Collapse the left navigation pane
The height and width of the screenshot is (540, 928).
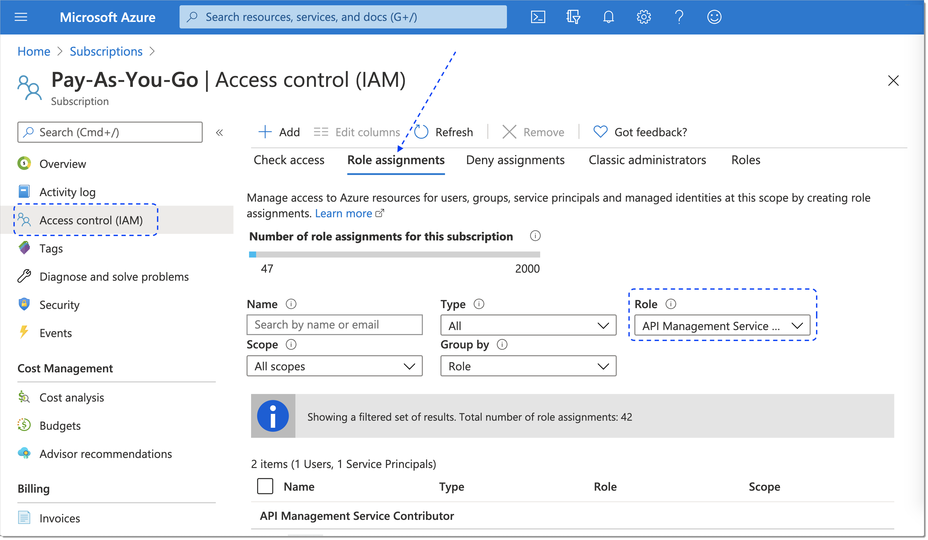(220, 133)
